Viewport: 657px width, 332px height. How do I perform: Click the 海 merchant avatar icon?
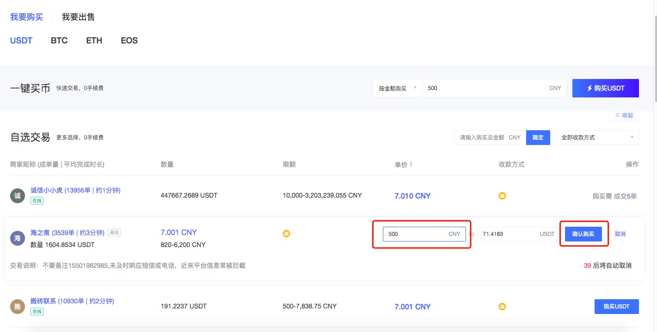[x=18, y=238]
